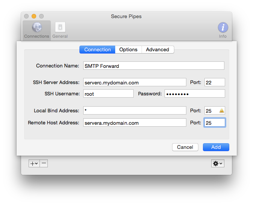Click the Add button
This screenshot has width=253, height=205.
[216, 147]
